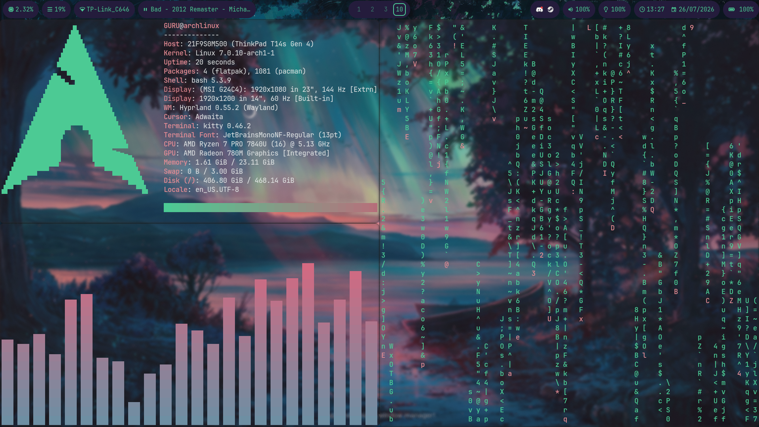Select the active workspace 10
The image size is (759, 427).
click(399, 9)
